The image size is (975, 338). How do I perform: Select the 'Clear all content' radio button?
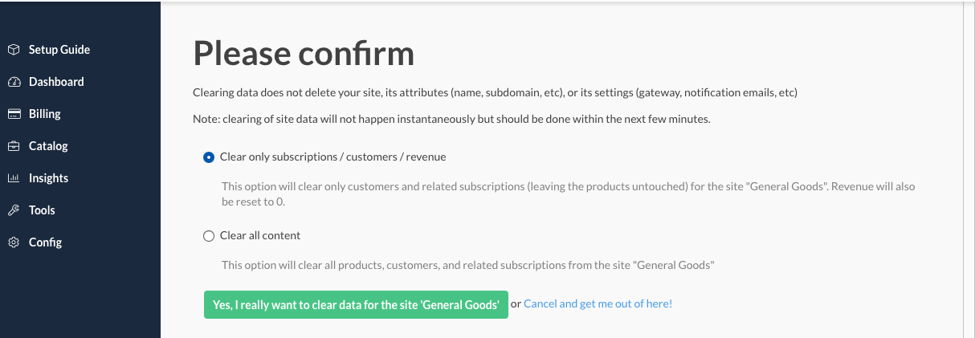point(209,236)
